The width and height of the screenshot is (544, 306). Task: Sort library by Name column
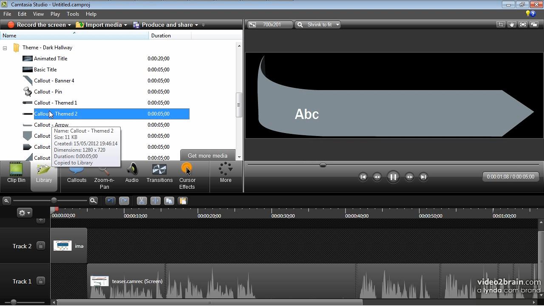(x=74, y=36)
